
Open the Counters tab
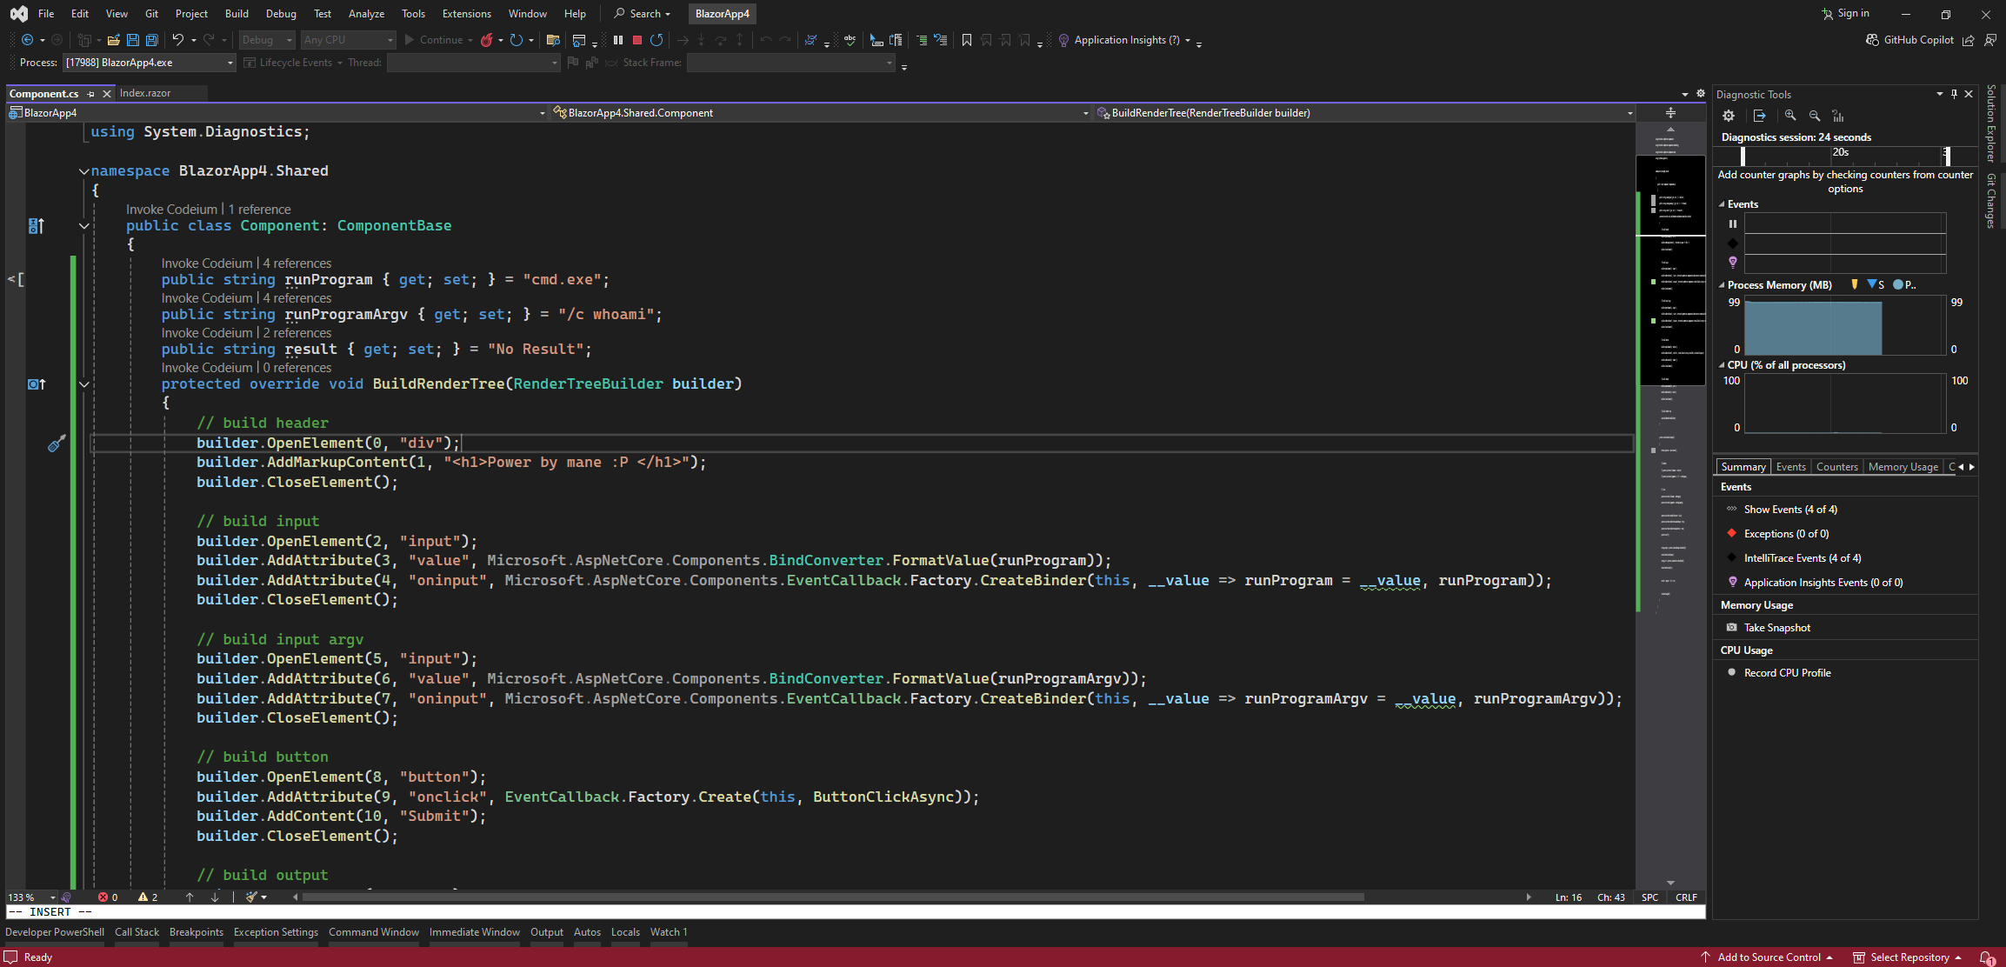(x=1836, y=467)
